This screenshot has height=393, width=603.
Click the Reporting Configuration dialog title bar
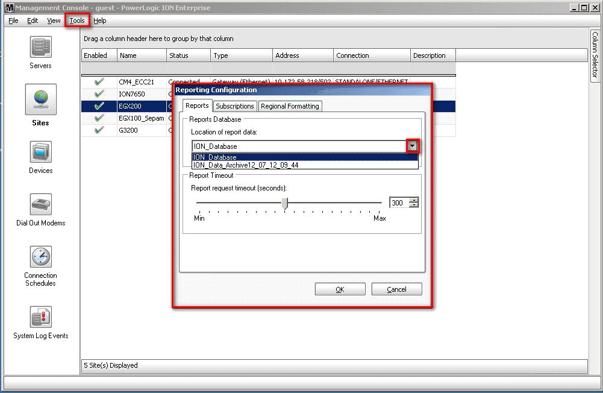(x=302, y=90)
